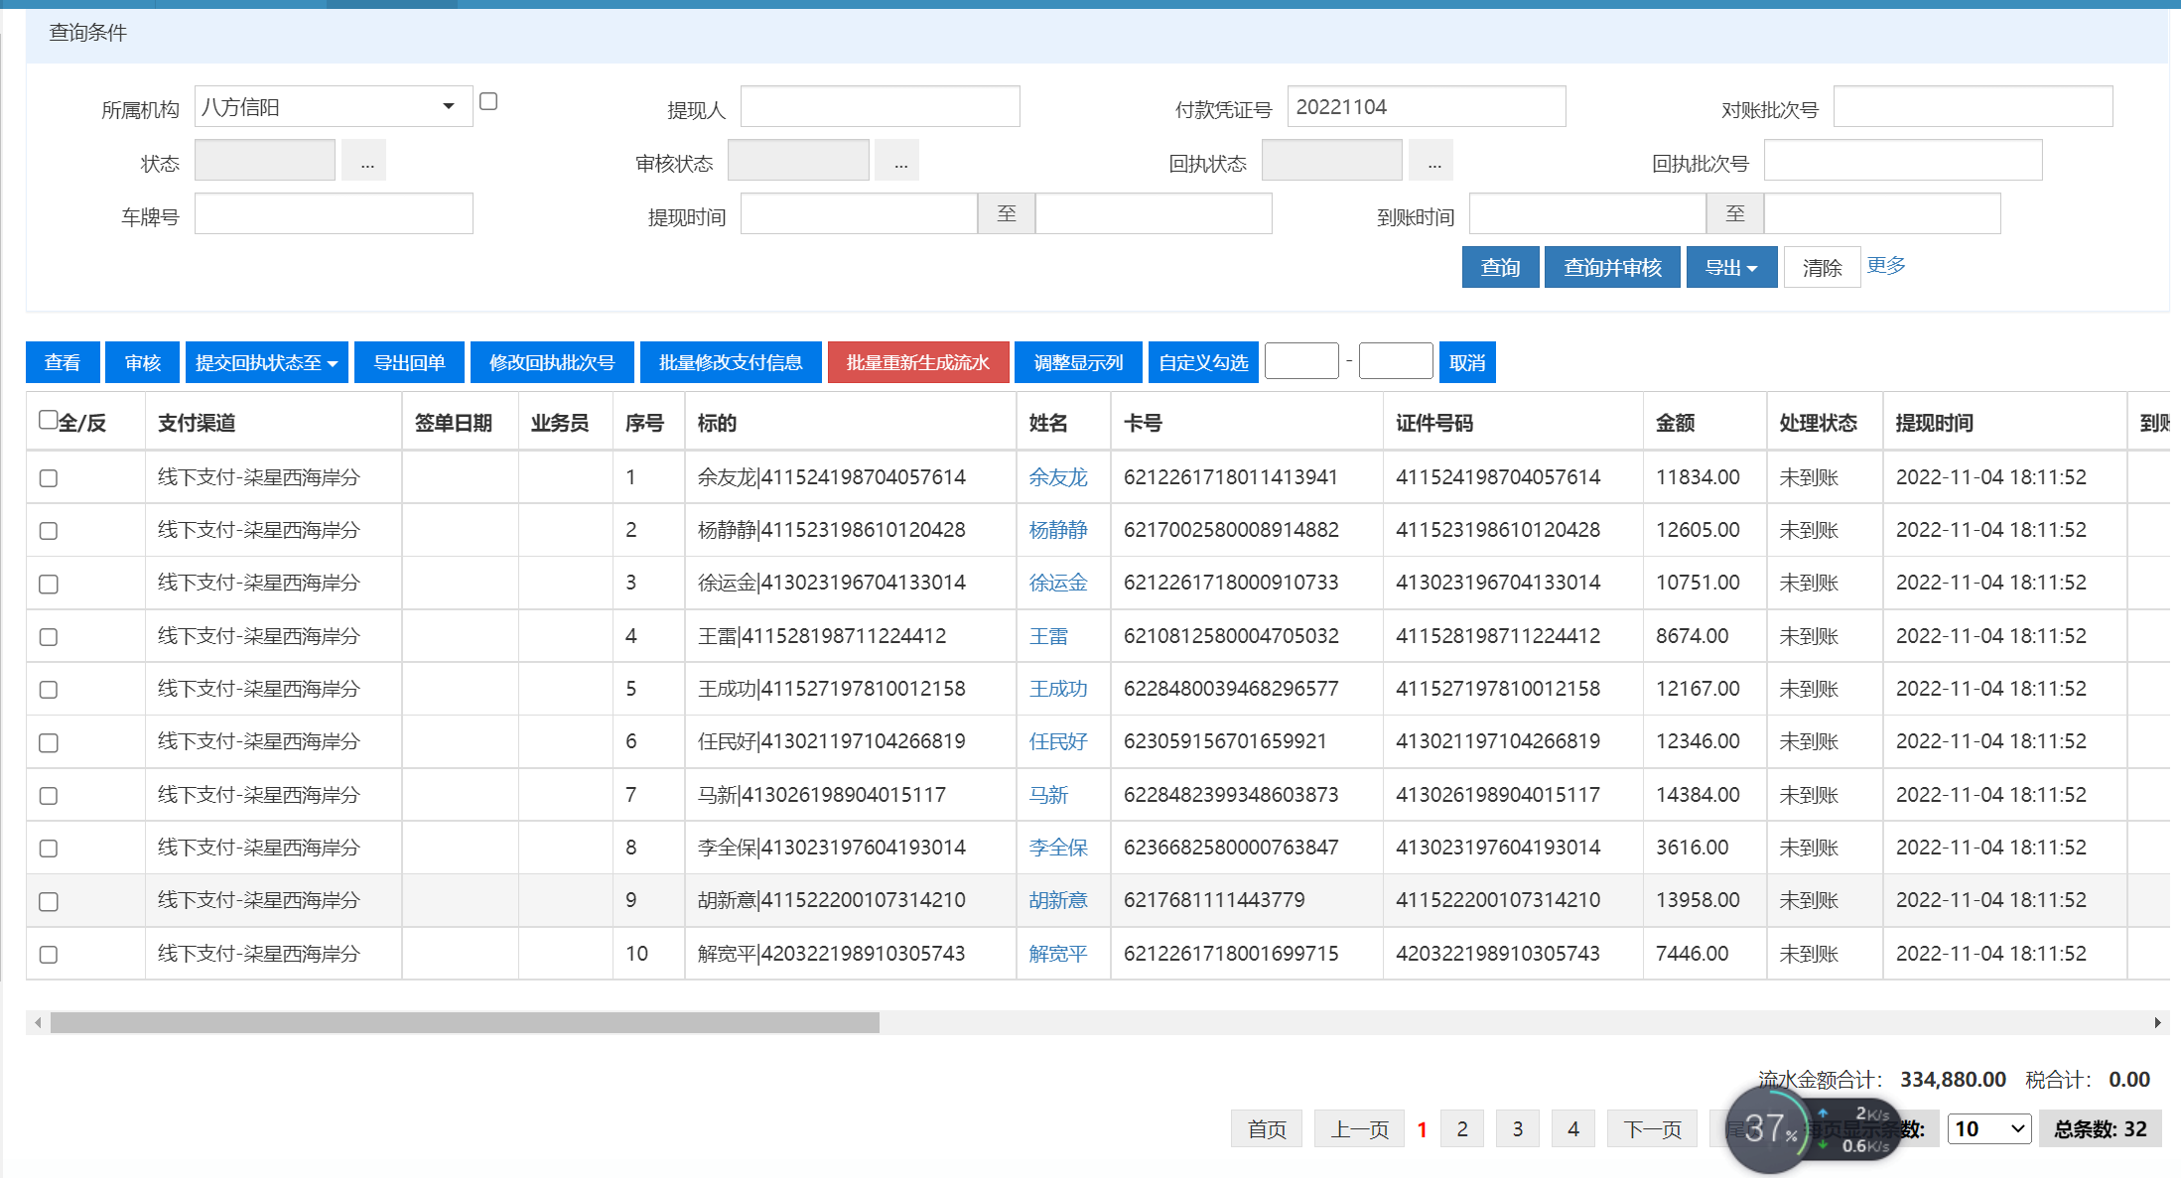The width and height of the screenshot is (2181, 1178).
Task: Click into the 提现人 input field
Action: [880, 107]
